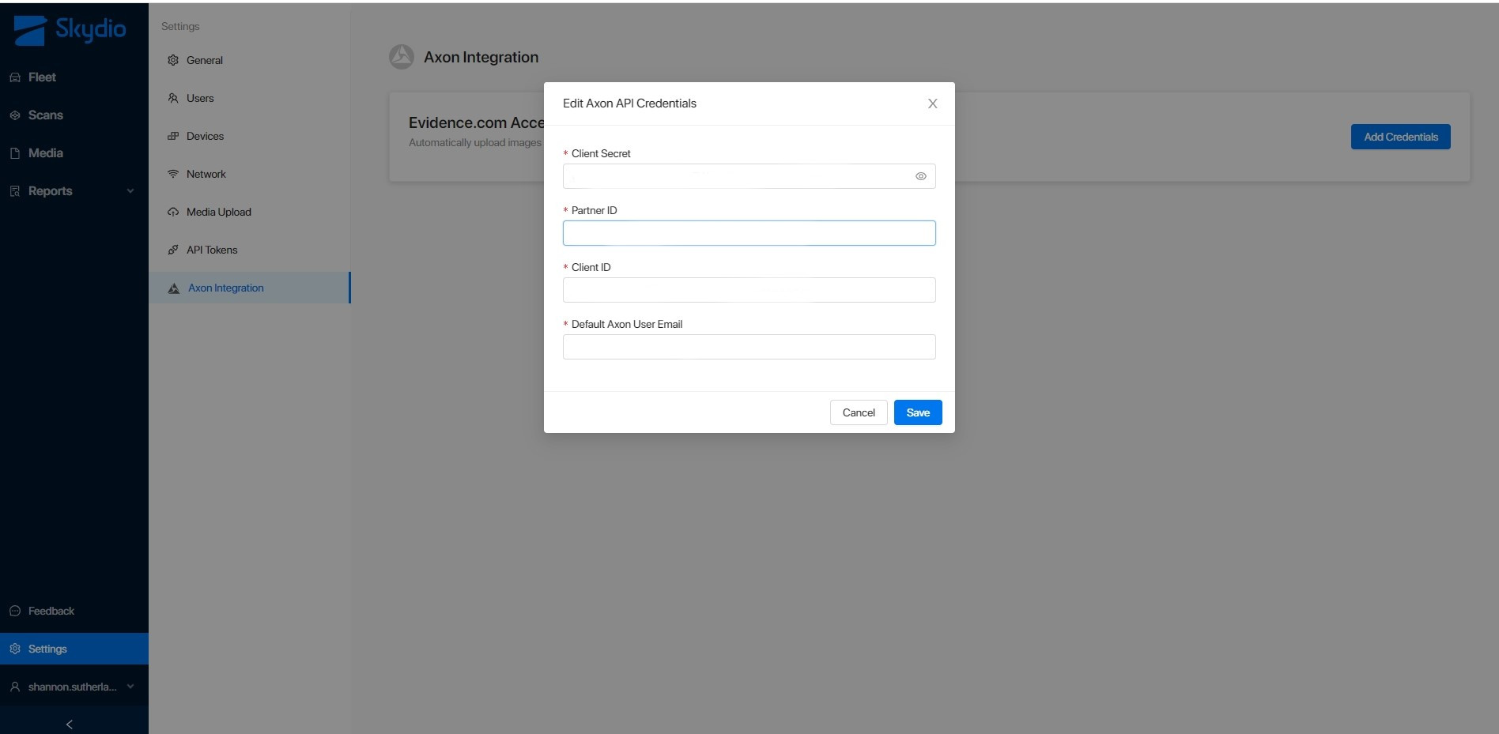The width and height of the screenshot is (1499, 734).
Task: Show the Client Secret with eye icon
Action: [921, 176]
